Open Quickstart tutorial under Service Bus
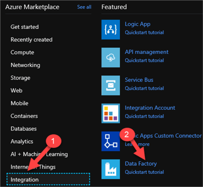Image resolution: width=203 pixels, height=187 pixels. [x=144, y=88]
